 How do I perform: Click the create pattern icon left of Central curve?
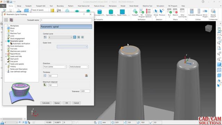[x=45, y=37]
